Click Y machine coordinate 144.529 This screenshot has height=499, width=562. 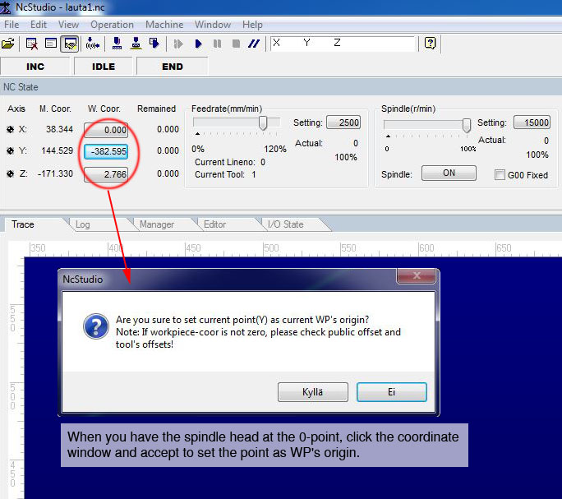tap(57, 150)
